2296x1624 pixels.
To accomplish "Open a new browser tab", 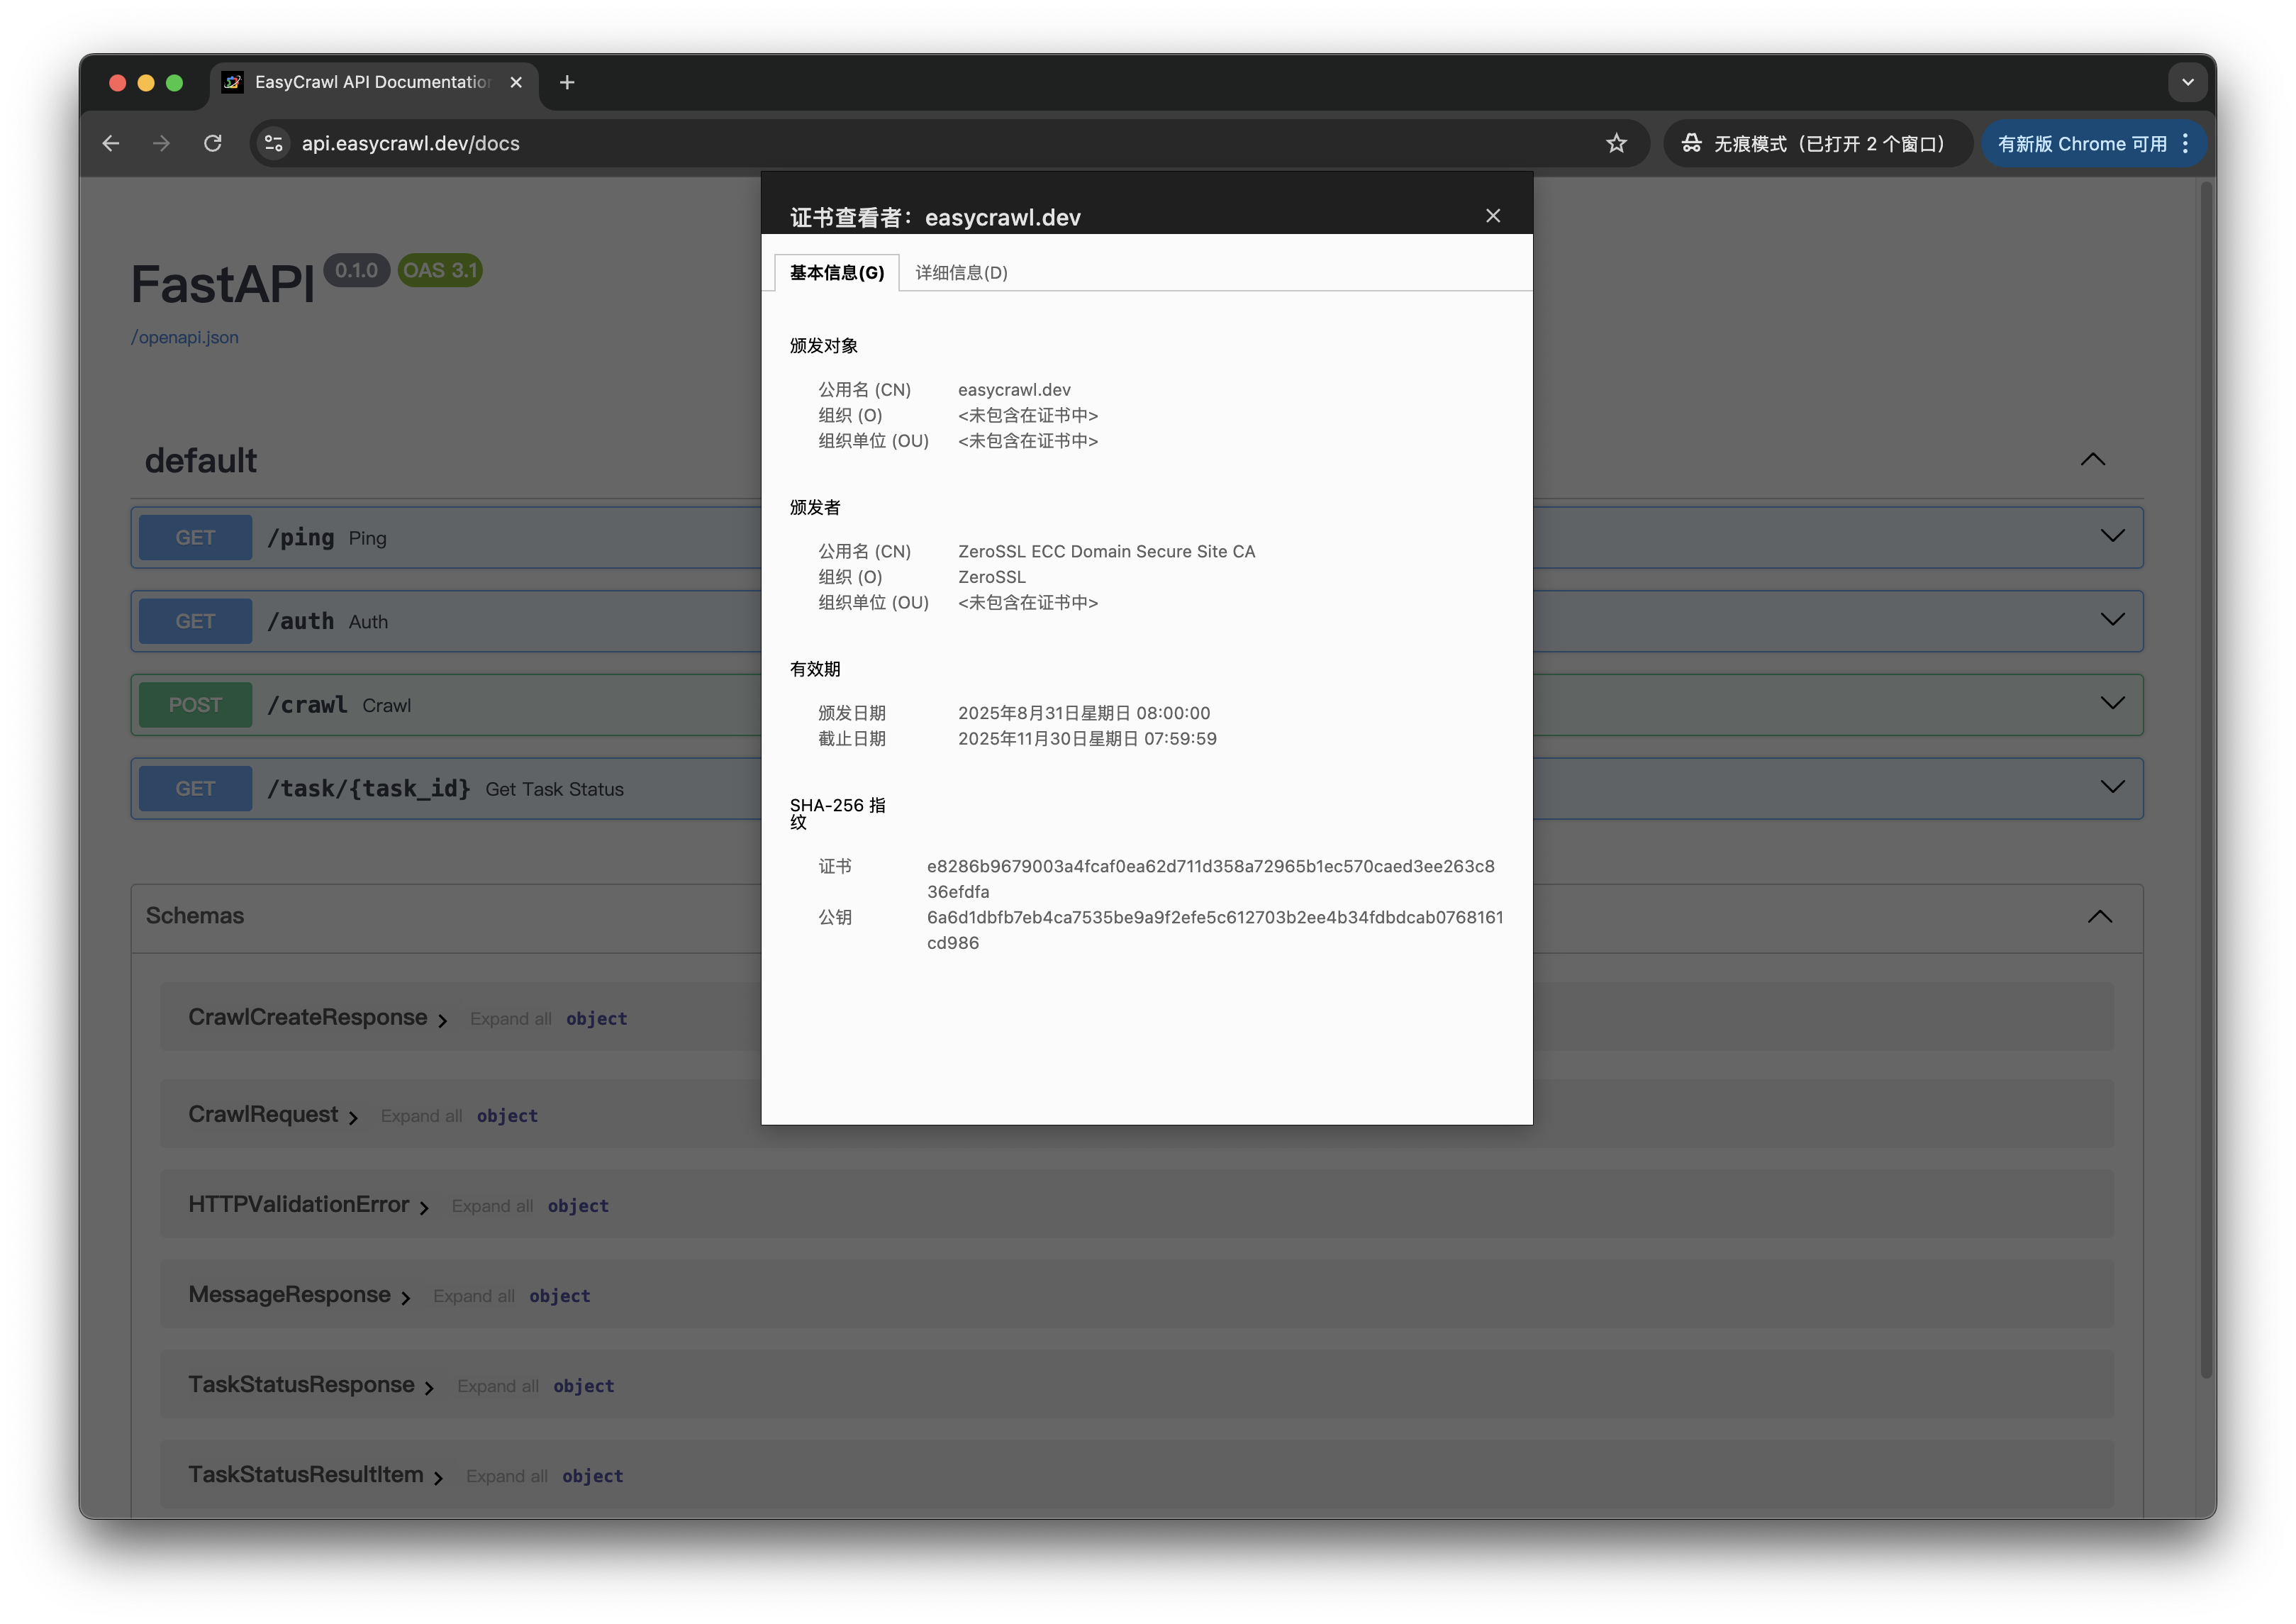I will tap(567, 83).
